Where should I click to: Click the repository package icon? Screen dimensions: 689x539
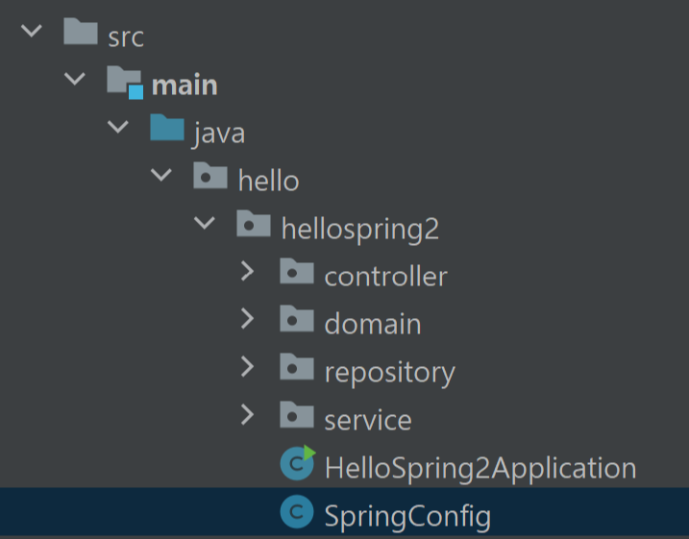297,367
